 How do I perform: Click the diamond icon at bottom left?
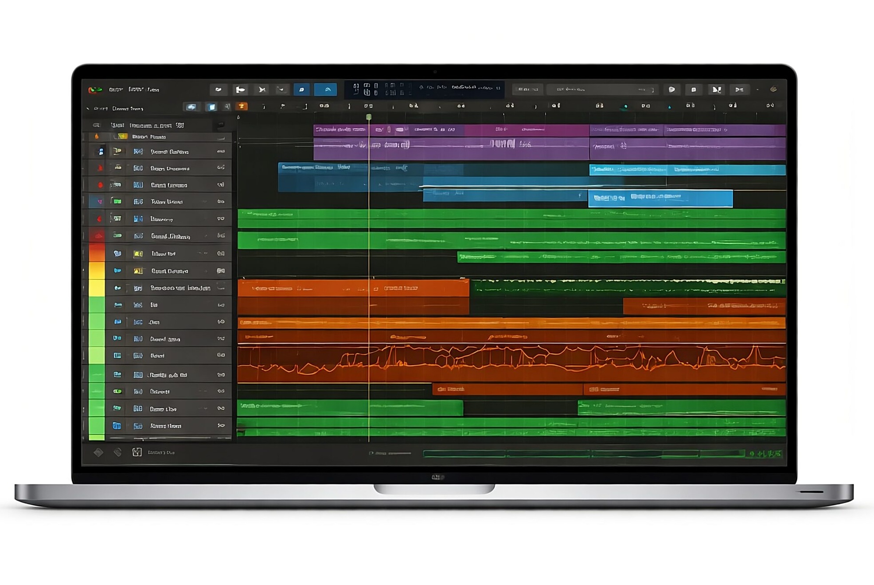[98, 452]
